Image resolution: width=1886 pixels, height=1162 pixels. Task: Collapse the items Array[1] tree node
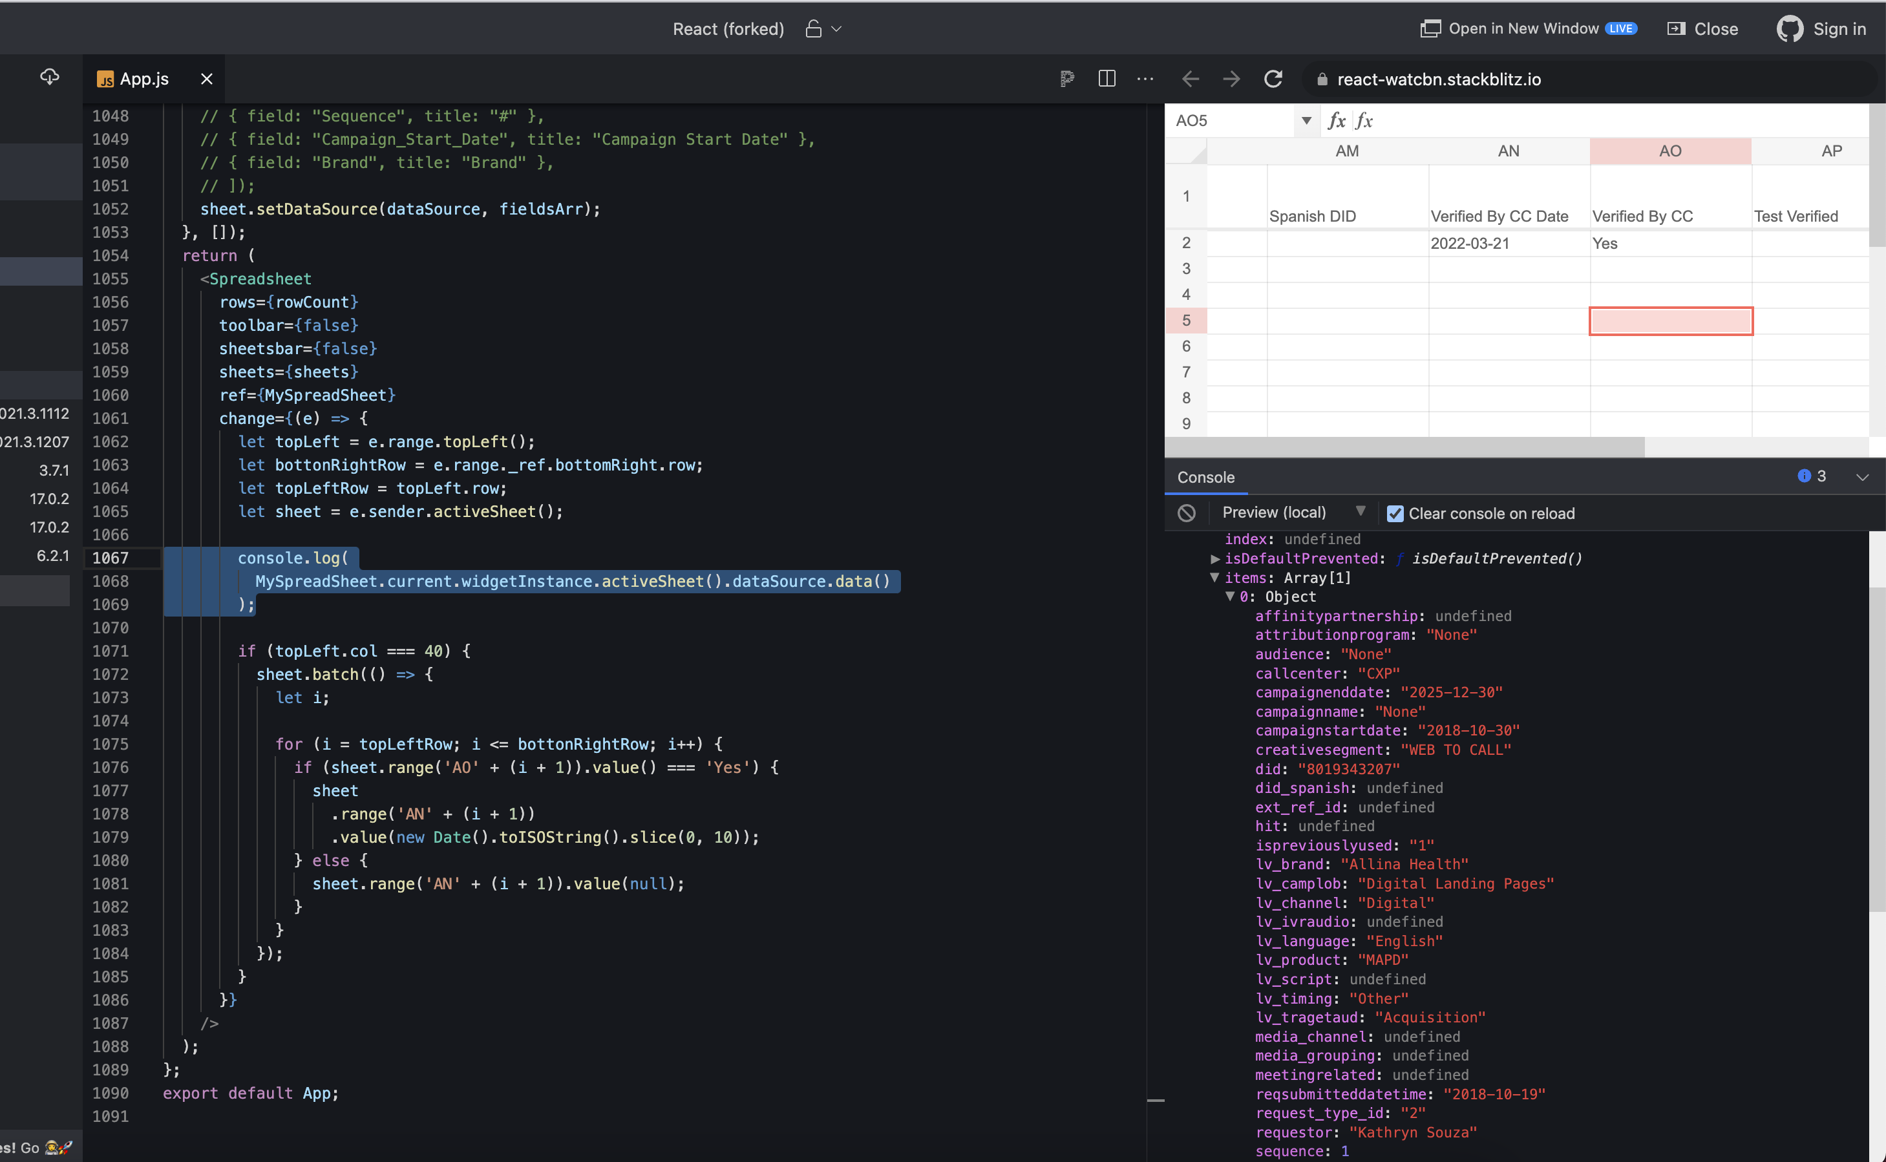[x=1214, y=577]
